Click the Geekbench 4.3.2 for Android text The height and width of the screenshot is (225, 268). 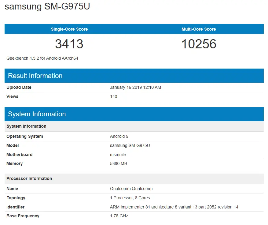[x=42, y=58]
